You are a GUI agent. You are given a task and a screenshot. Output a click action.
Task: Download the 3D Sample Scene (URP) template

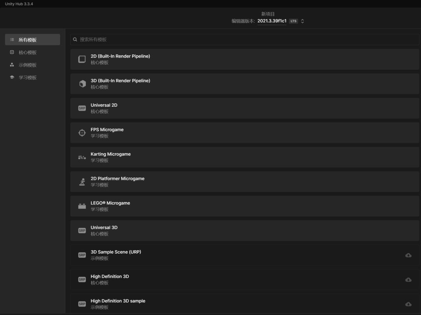point(409,255)
